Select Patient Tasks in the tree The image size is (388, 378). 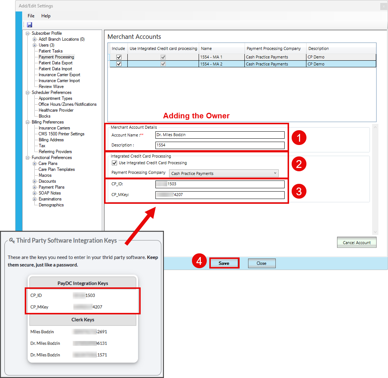pos(51,51)
